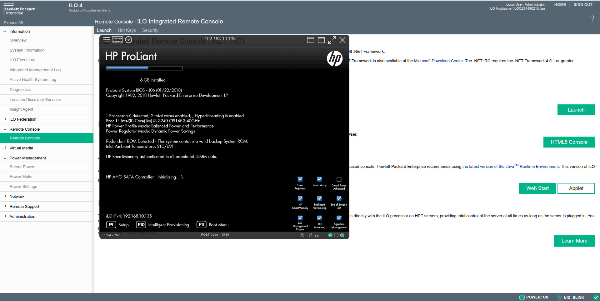The height and width of the screenshot is (301, 600).
Task: Toggle the Agentless Management checkbox
Action: 339,218
